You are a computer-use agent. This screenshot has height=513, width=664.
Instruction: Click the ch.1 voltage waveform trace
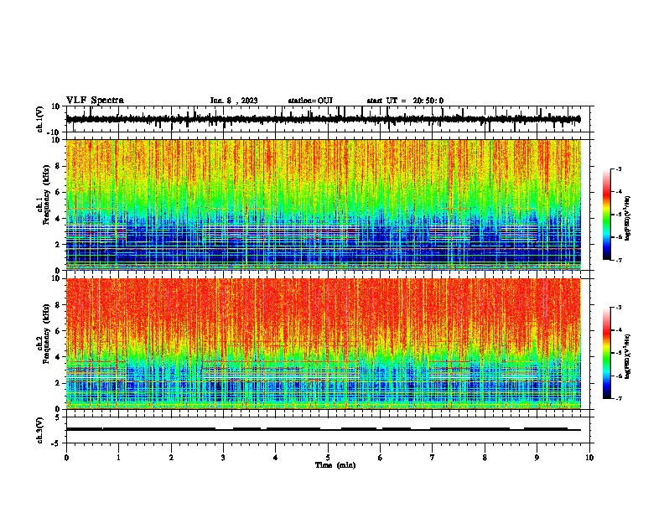[x=323, y=119]
